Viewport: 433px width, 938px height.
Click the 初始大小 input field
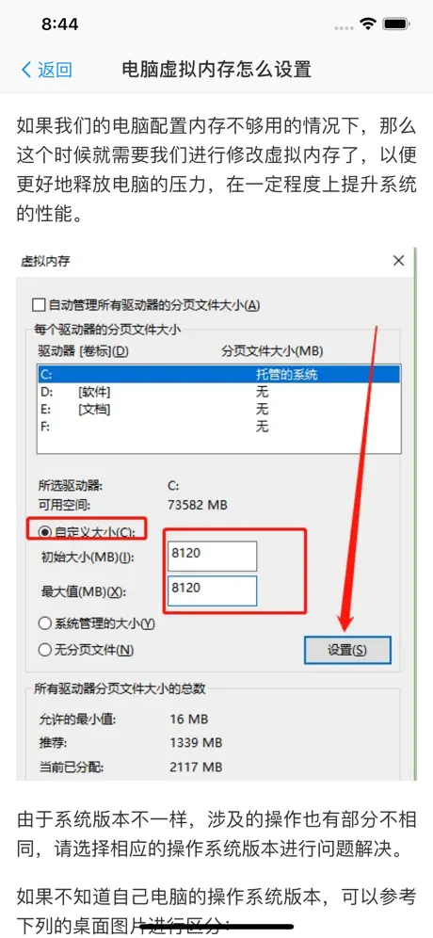pos(213,557)
